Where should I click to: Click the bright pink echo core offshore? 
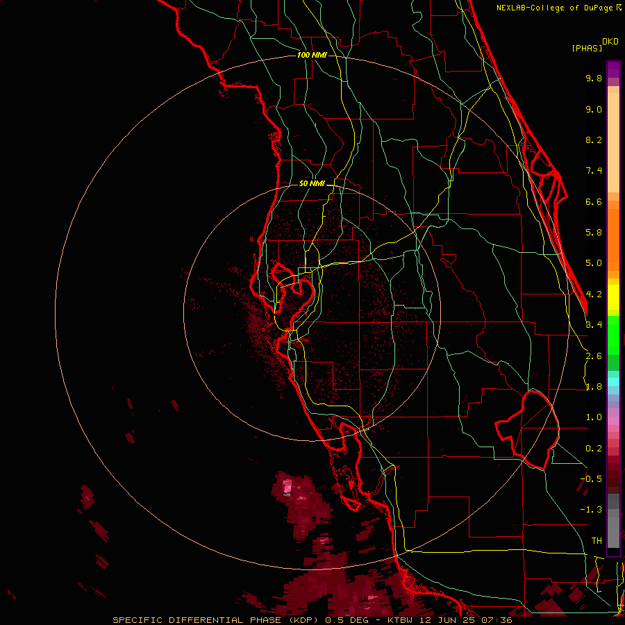coord(287,486)
